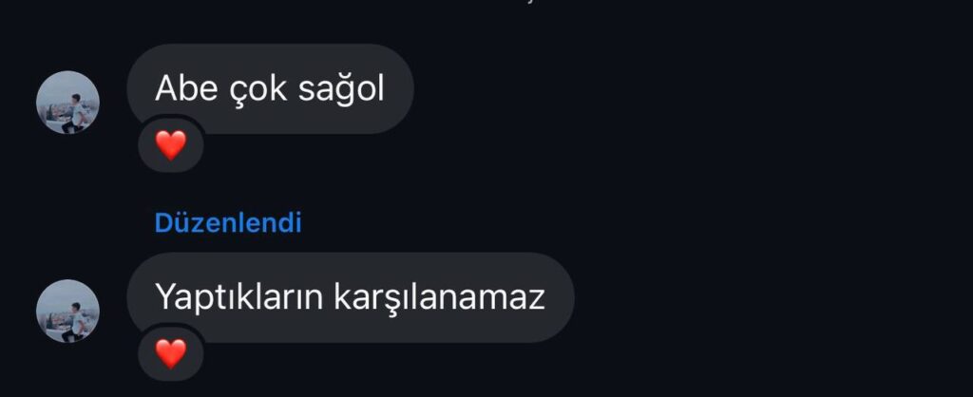View who reacted with heart on edited message
973x397 pixels.
click(171, 354)
